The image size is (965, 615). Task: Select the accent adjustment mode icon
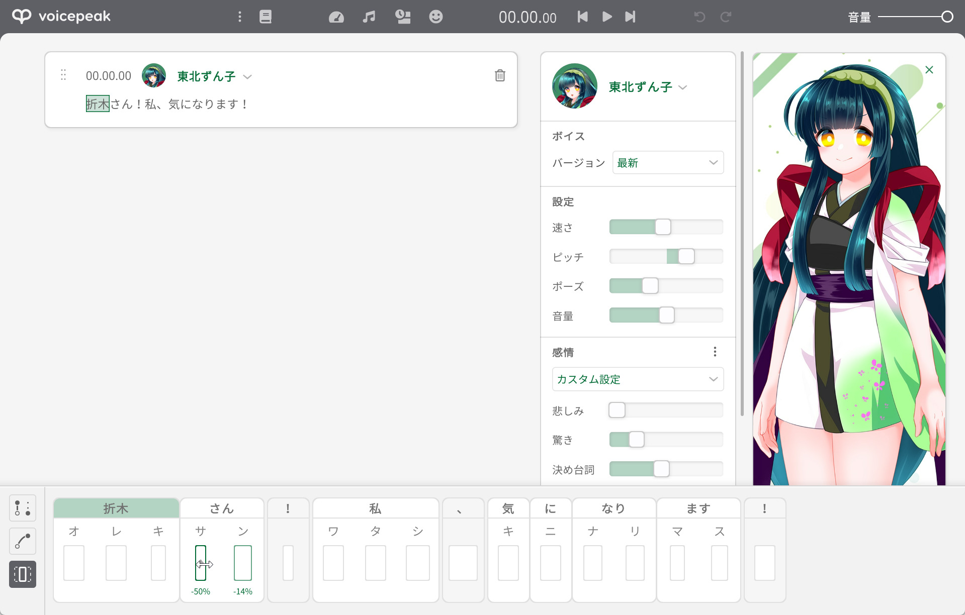(23, 508)
